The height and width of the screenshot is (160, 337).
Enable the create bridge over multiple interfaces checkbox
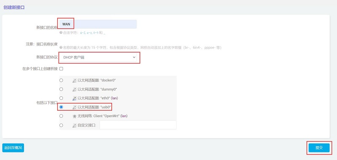(x=61, y=69)
